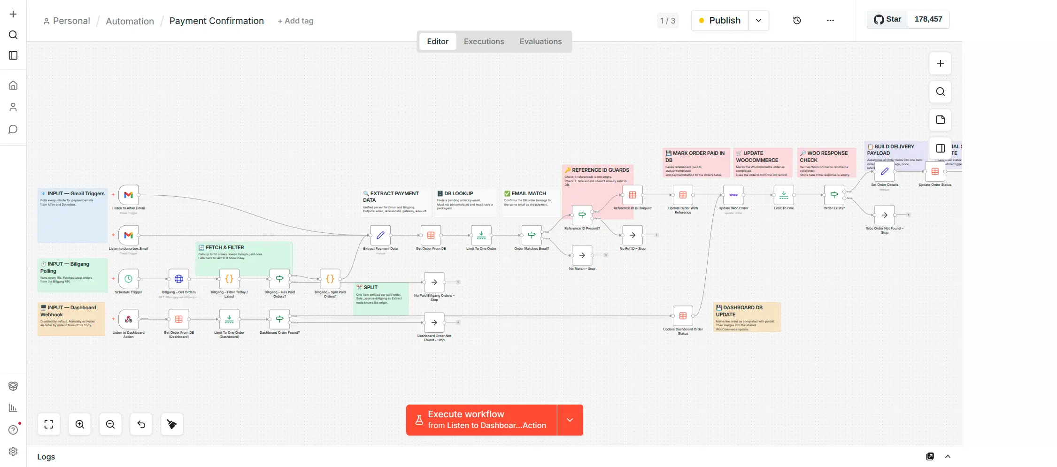The width and height of the screenshot is (1057, 467).
Task: Switch to the Evaluations tab
Action: point(540,41)
